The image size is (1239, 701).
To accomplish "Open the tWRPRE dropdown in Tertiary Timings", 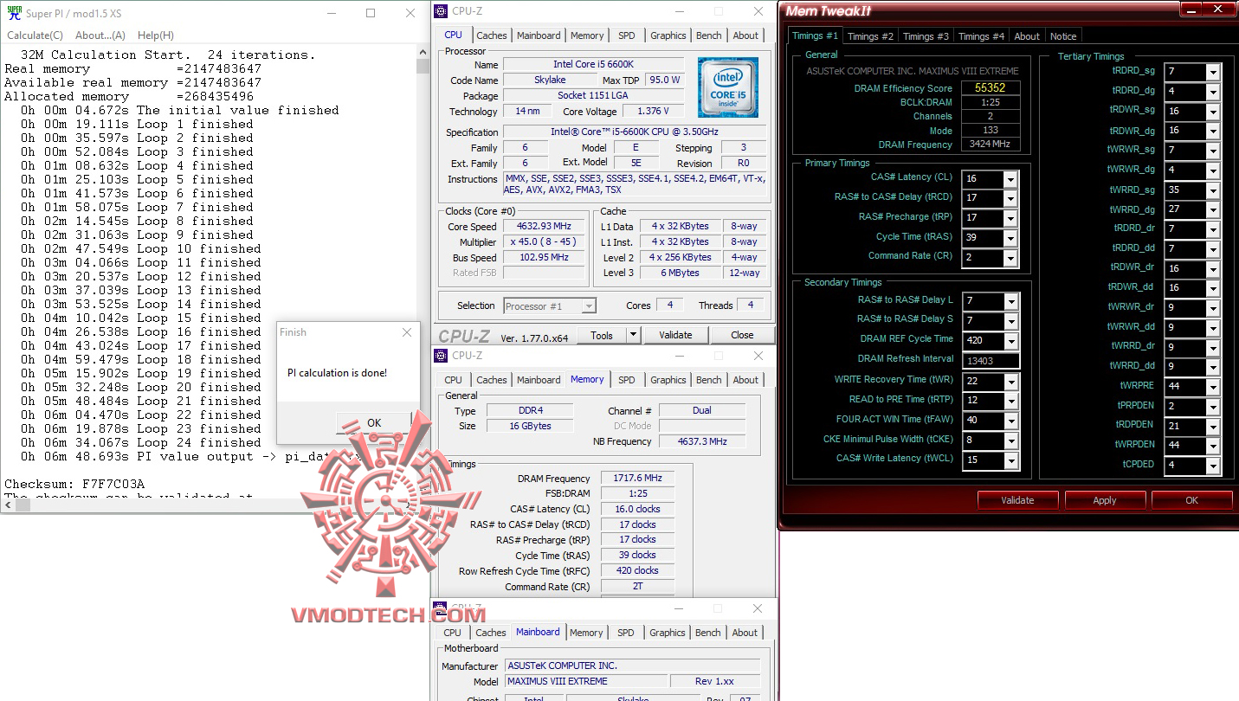I will pos(1213,385).
